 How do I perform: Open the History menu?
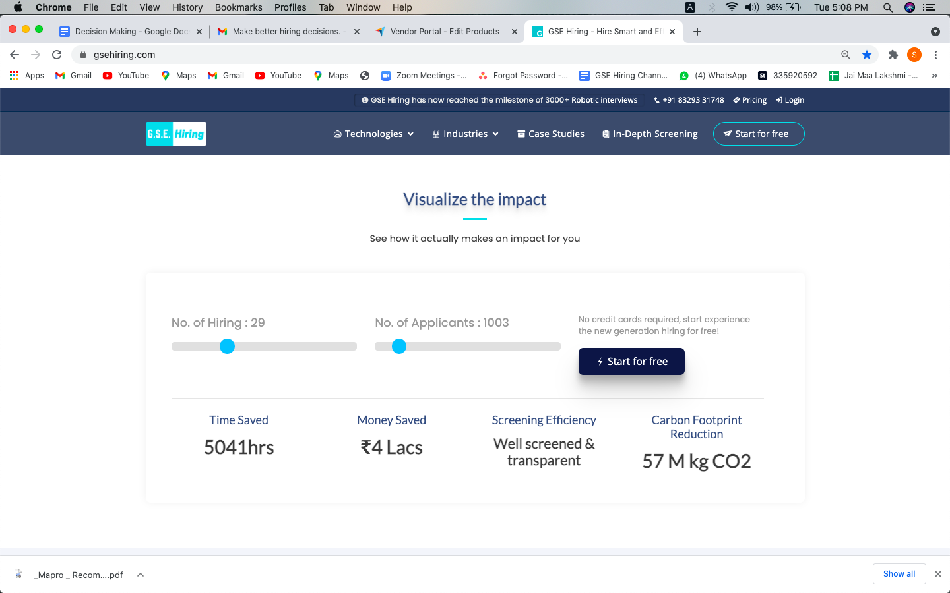click(187, 7)
